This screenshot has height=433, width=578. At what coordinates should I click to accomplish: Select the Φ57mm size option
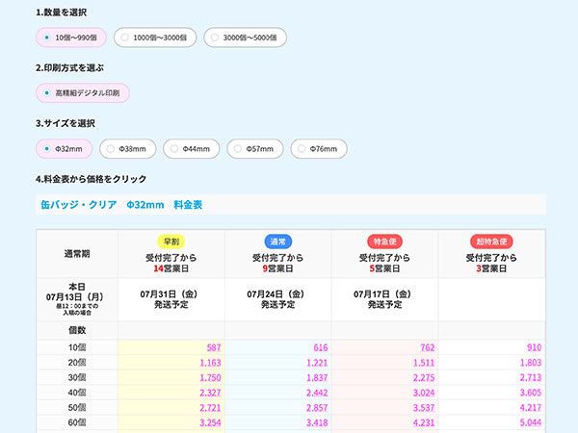tap(255, 149)
